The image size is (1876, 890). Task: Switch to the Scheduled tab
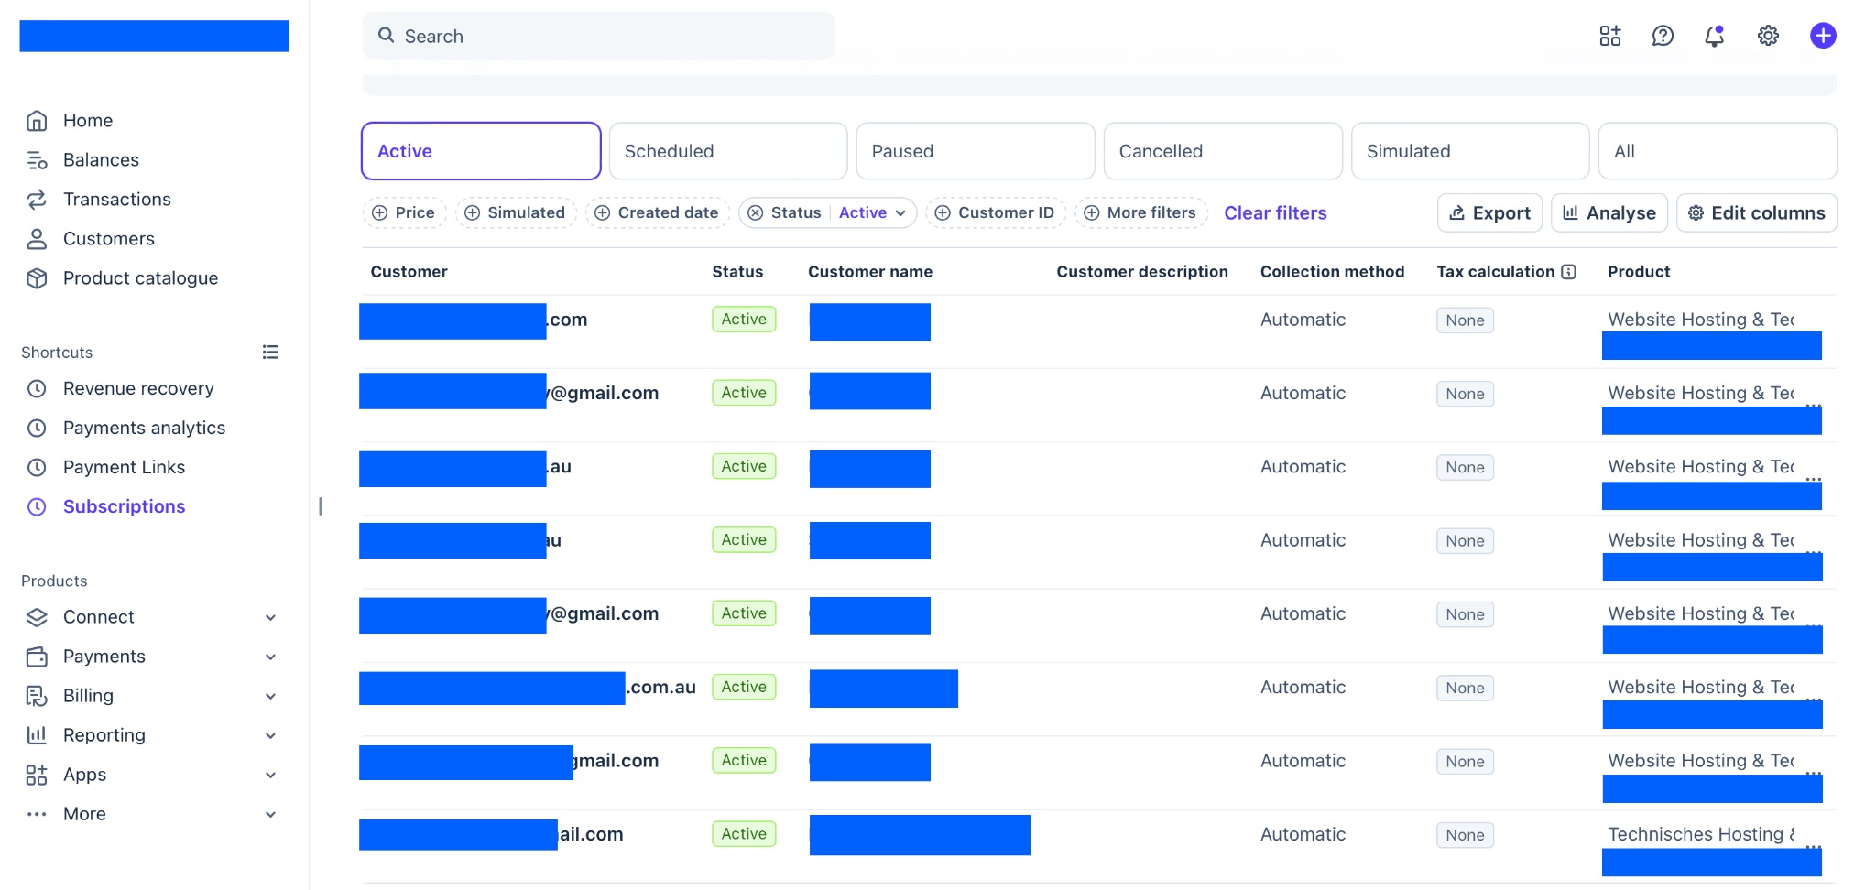coord(728,151)
